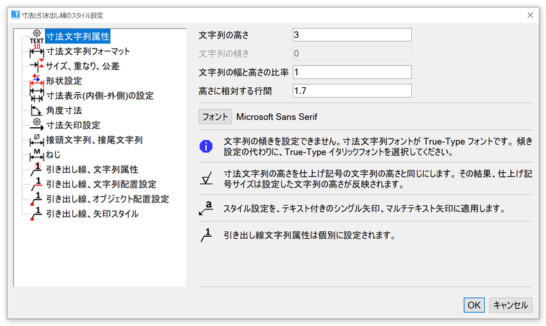Screen dimensions: 546x326
Task: Select the 形状設定 red-blue arrows icon
Action: [37, 81]
